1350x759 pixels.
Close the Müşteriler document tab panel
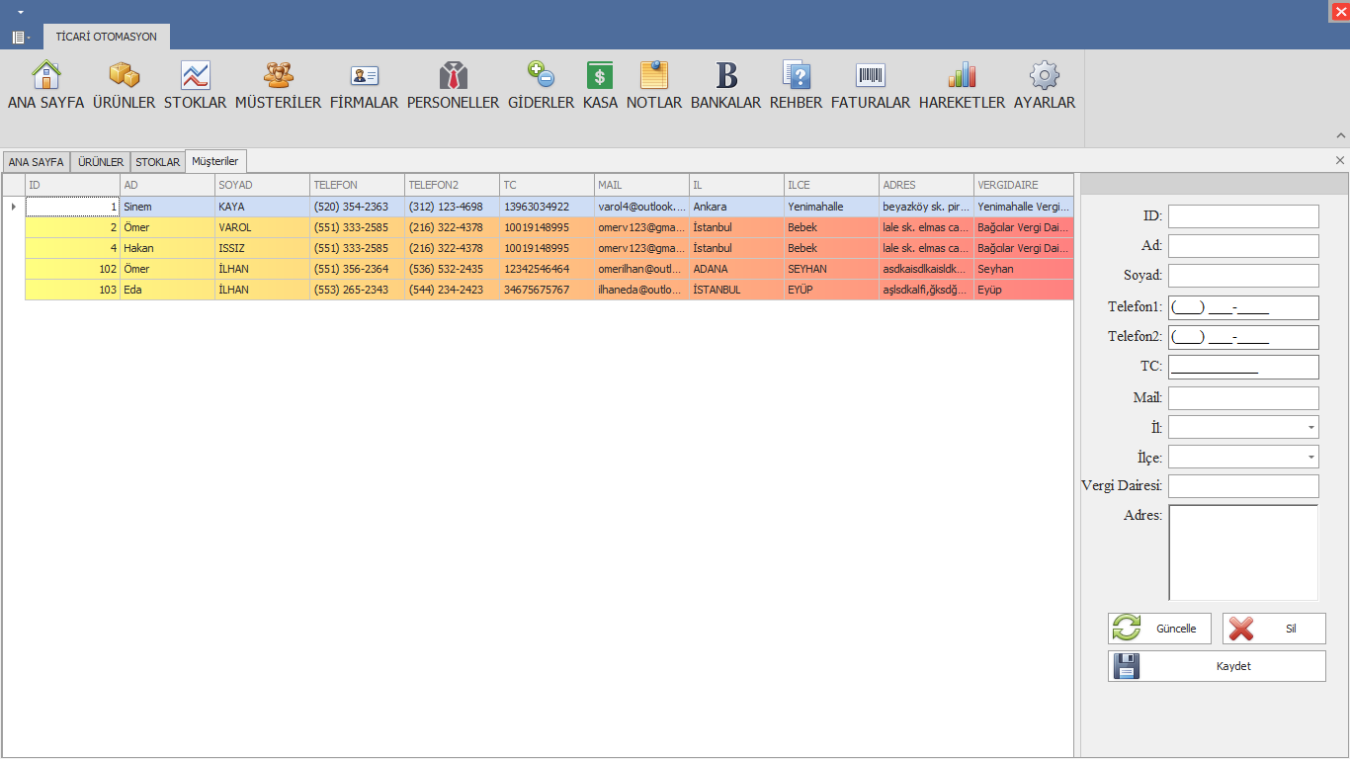point(1340,160)
